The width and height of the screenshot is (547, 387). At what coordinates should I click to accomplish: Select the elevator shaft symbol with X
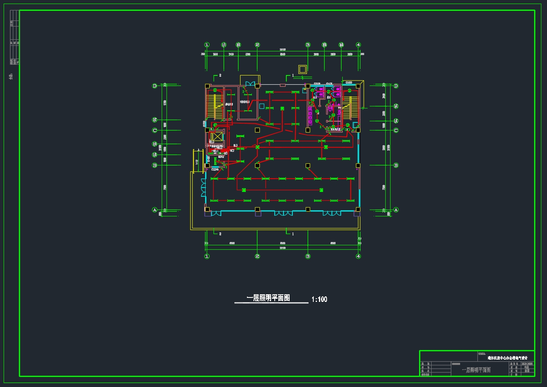[216, 137]
